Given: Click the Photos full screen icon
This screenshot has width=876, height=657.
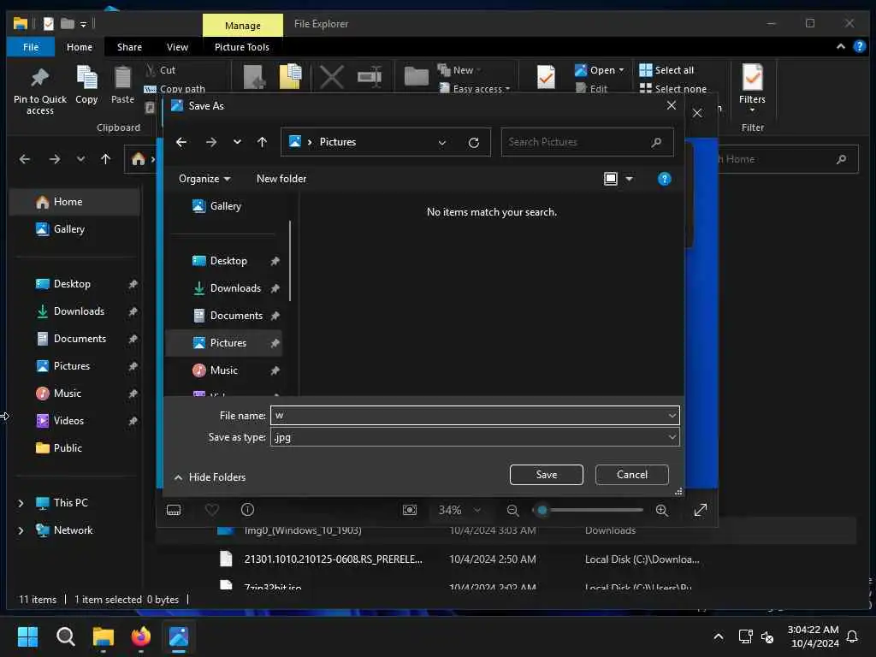Looking at the screenshot, I should coord(701,510).
